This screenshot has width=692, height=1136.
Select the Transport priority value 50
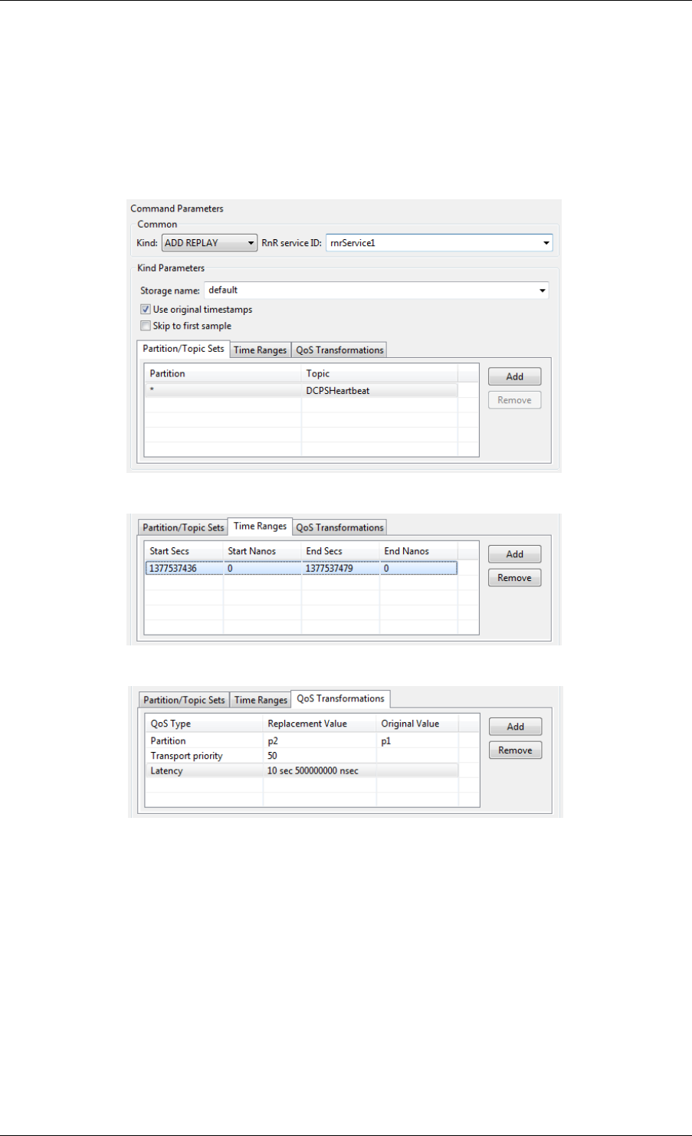[320, 756]
